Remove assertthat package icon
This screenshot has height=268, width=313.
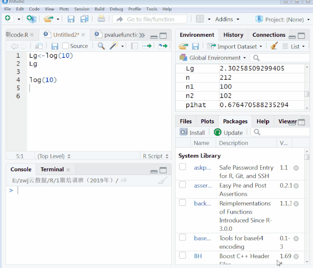tap(296, 186)
